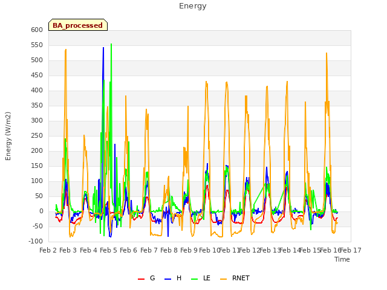Screen dimensions: 387x290
Task: Click the Feb 8 x-axis label
Action: 169,250
